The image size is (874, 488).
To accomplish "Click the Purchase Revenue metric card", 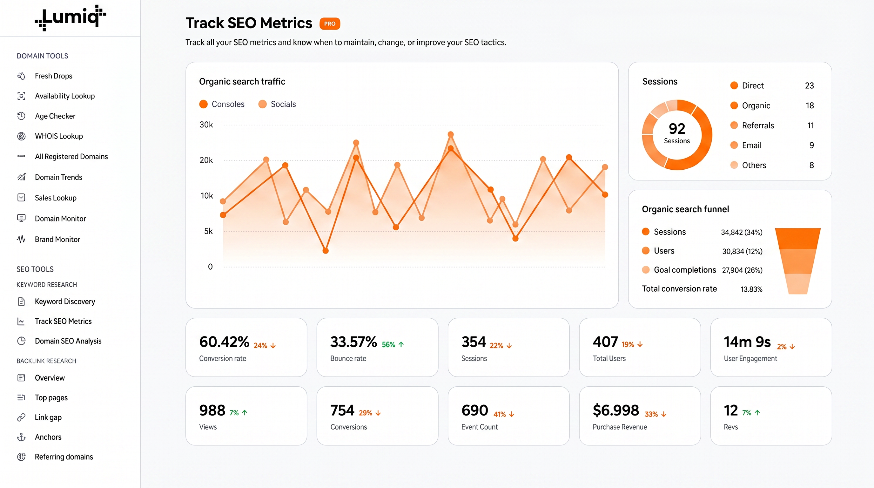I will point(640,416).
